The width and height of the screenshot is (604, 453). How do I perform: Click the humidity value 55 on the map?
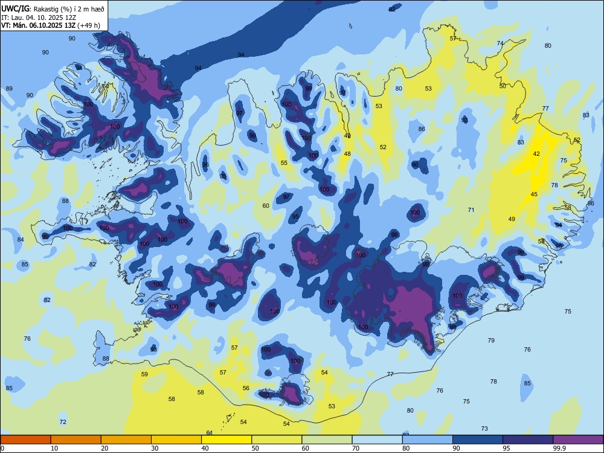[x=284, y=163]
